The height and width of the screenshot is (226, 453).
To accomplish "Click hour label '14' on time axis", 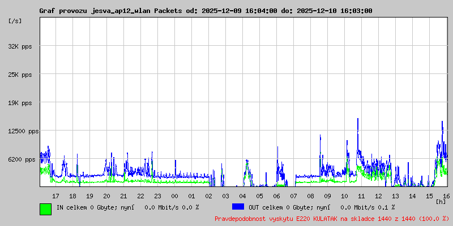I will pyautogui.click(x=413, y=196).
